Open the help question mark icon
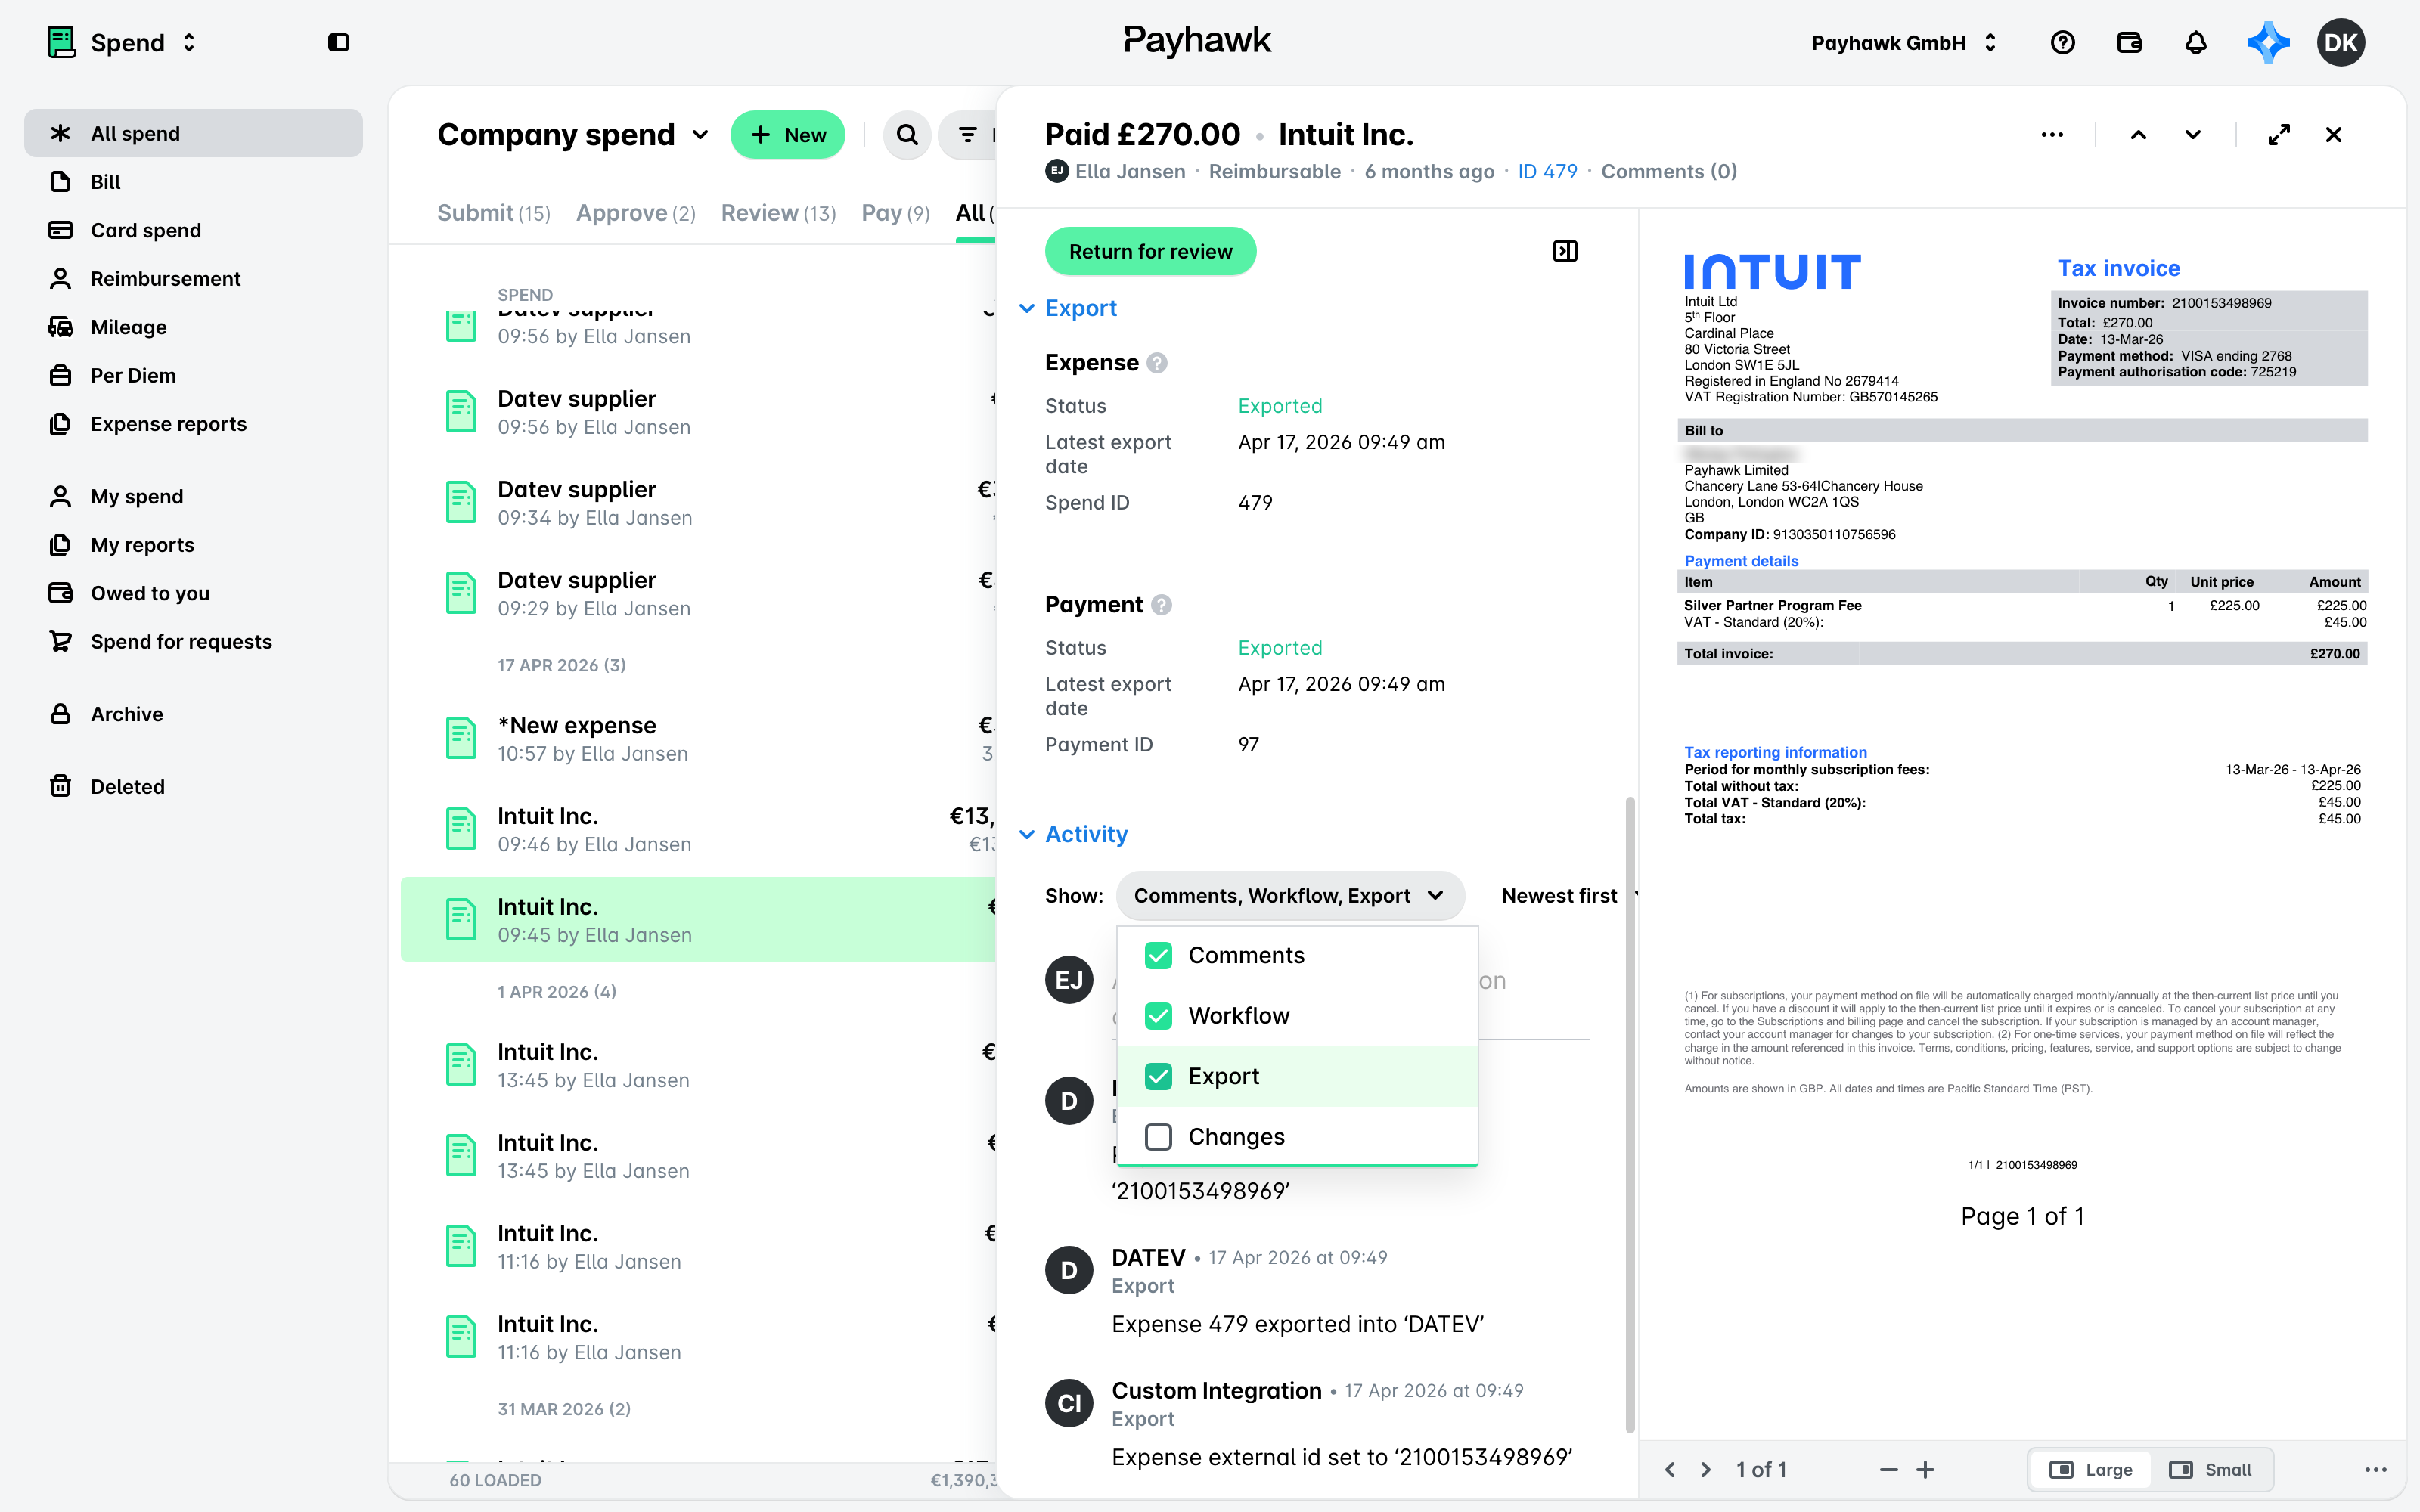 click(x=2062, y=42)
